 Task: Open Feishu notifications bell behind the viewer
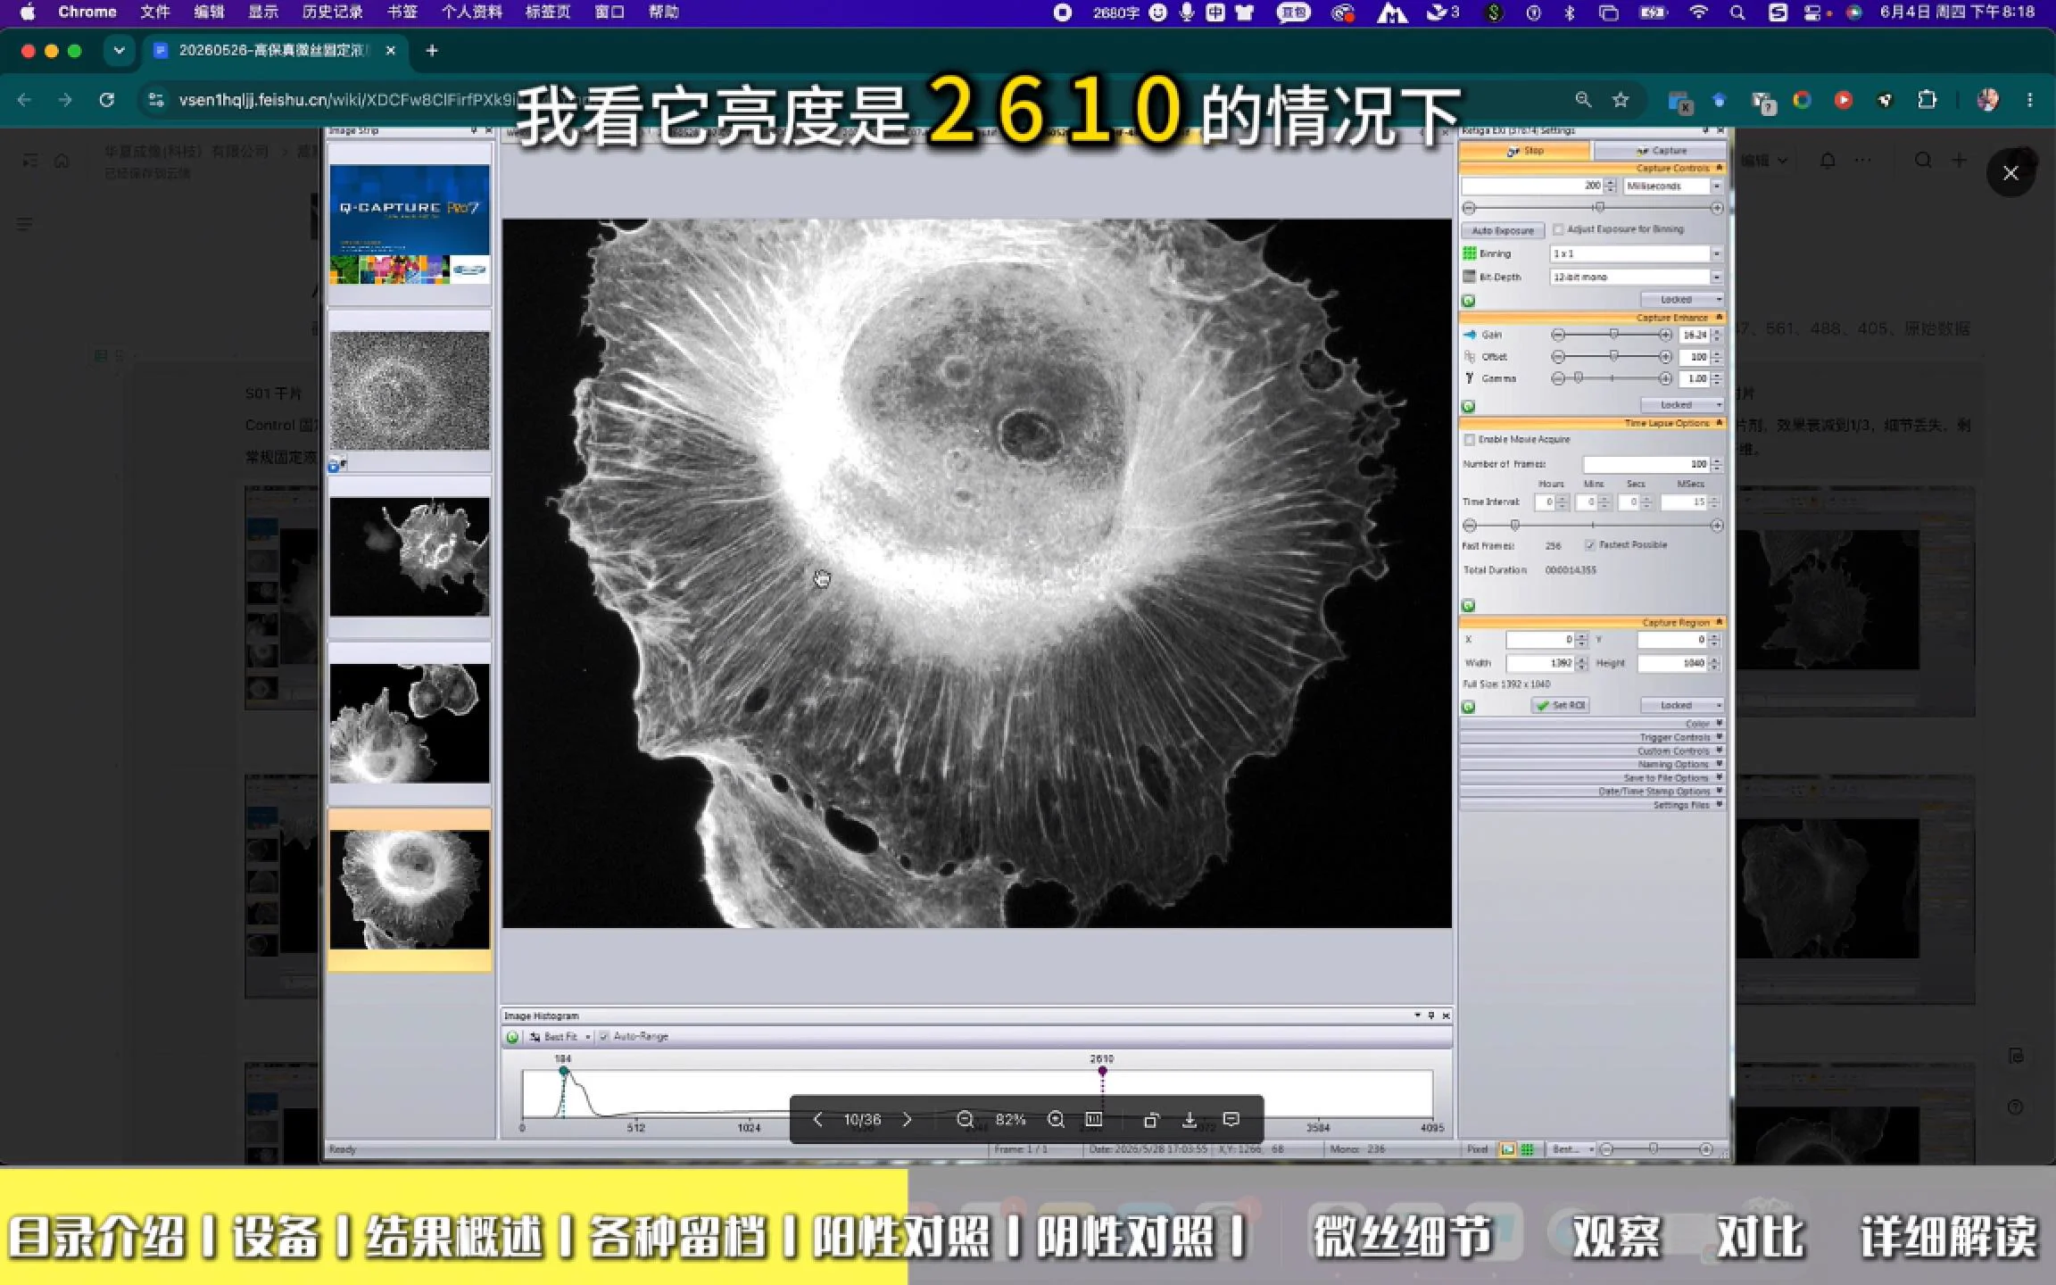click(1828, 161)
